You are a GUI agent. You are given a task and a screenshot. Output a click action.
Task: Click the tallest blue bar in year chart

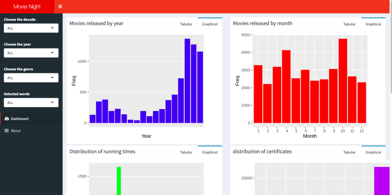187,81
